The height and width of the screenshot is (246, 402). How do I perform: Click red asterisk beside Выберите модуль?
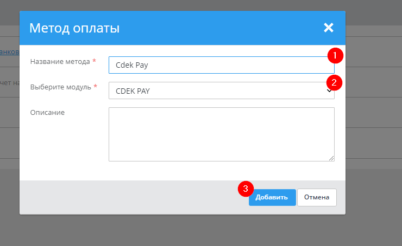click(x=96, y=87)
